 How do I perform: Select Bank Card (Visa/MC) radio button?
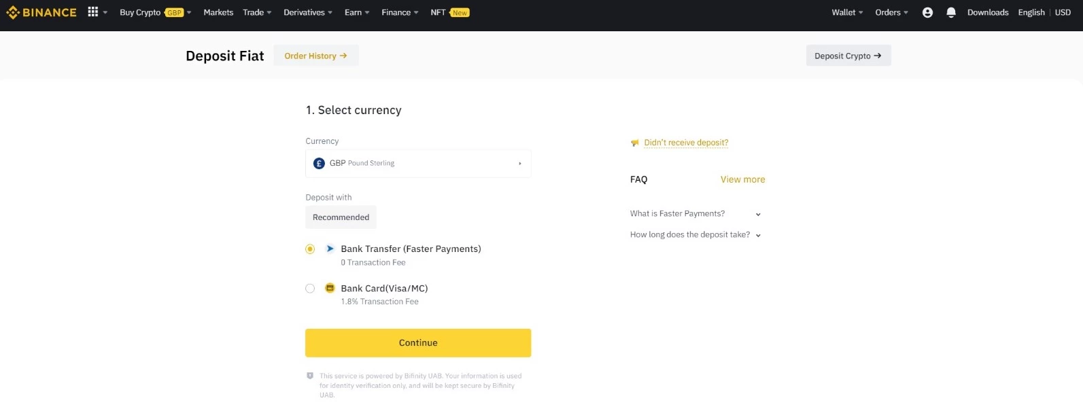click(x=310, y=289)
